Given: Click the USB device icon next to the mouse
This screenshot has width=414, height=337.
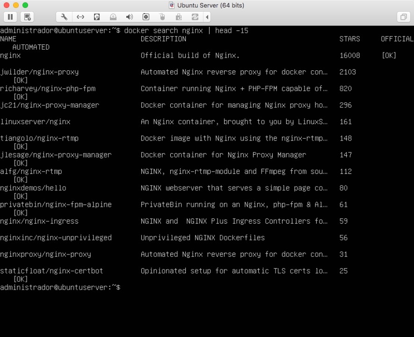Looking at the screenshot, I should 179,17.
